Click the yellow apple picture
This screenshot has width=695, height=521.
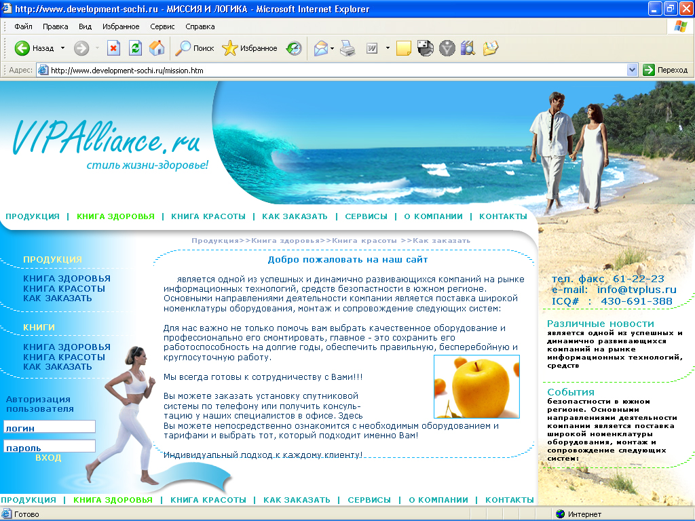point(476,386)
